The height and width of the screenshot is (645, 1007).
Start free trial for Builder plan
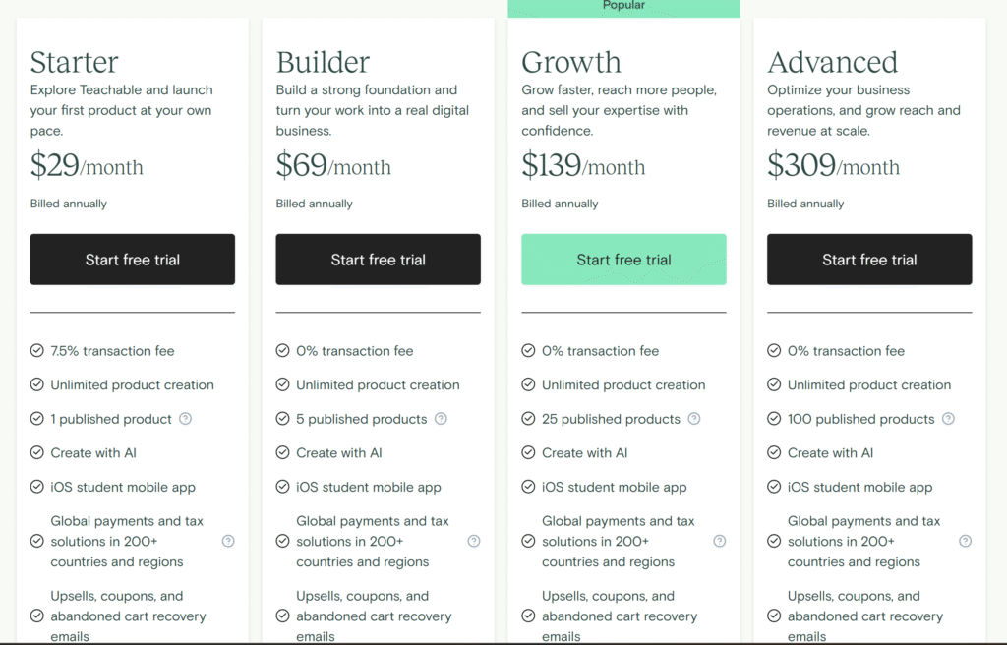coord(379,260)
